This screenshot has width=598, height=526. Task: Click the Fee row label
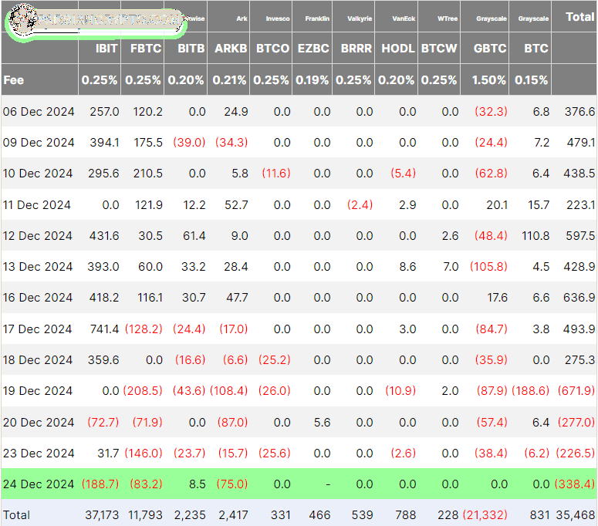click(14, 80)
